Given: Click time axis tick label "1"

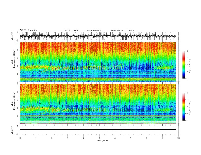Looking at the screenshot, I should [x=36, y=138].
